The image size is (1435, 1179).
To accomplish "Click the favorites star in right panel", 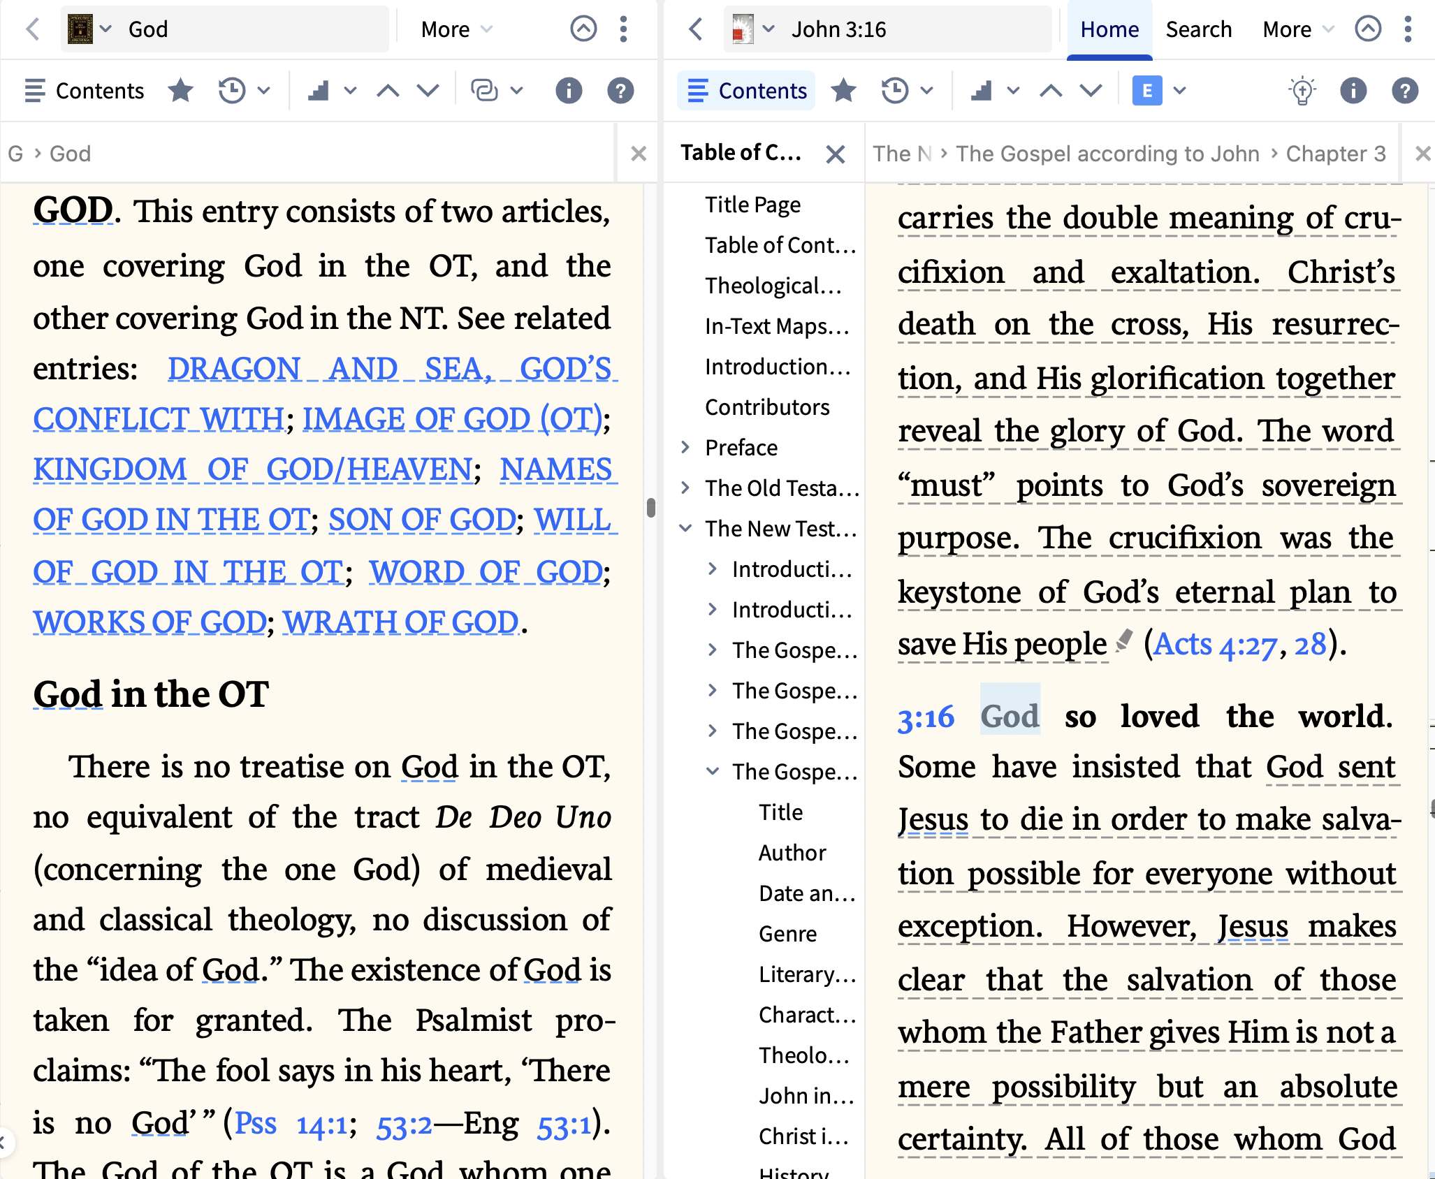I will click(844, 91).
